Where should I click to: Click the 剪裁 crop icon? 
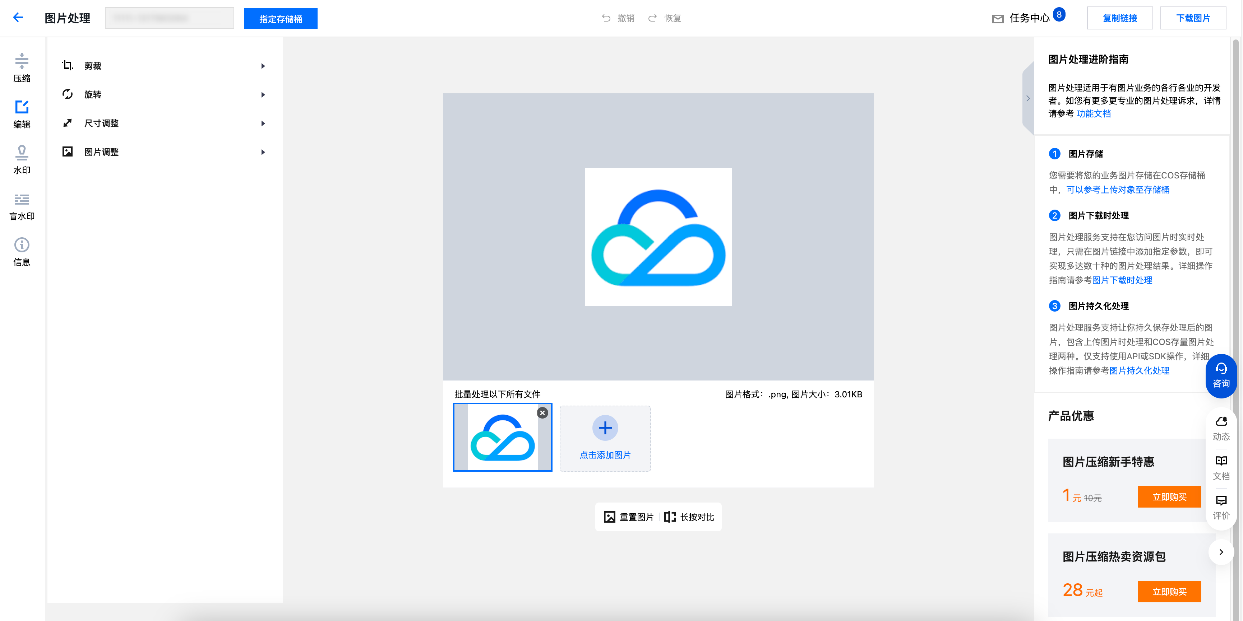(x=68, y=66)
